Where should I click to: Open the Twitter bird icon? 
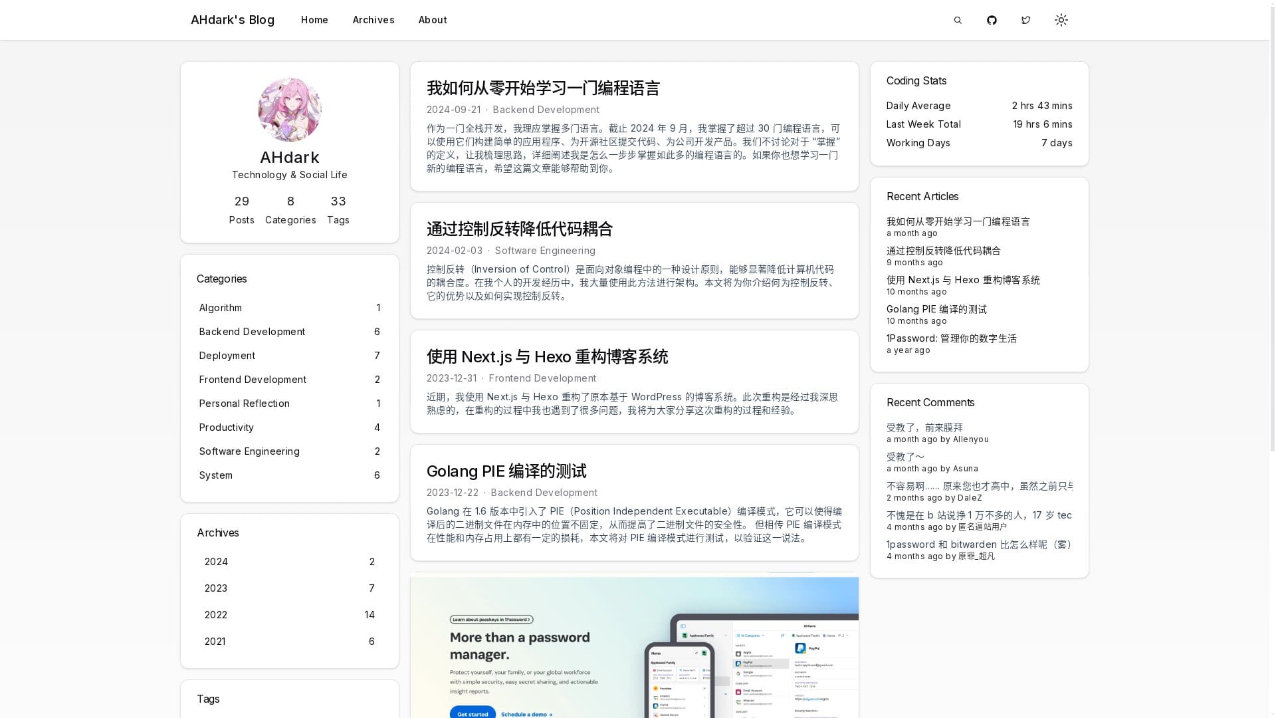(x=1025, y=20)
